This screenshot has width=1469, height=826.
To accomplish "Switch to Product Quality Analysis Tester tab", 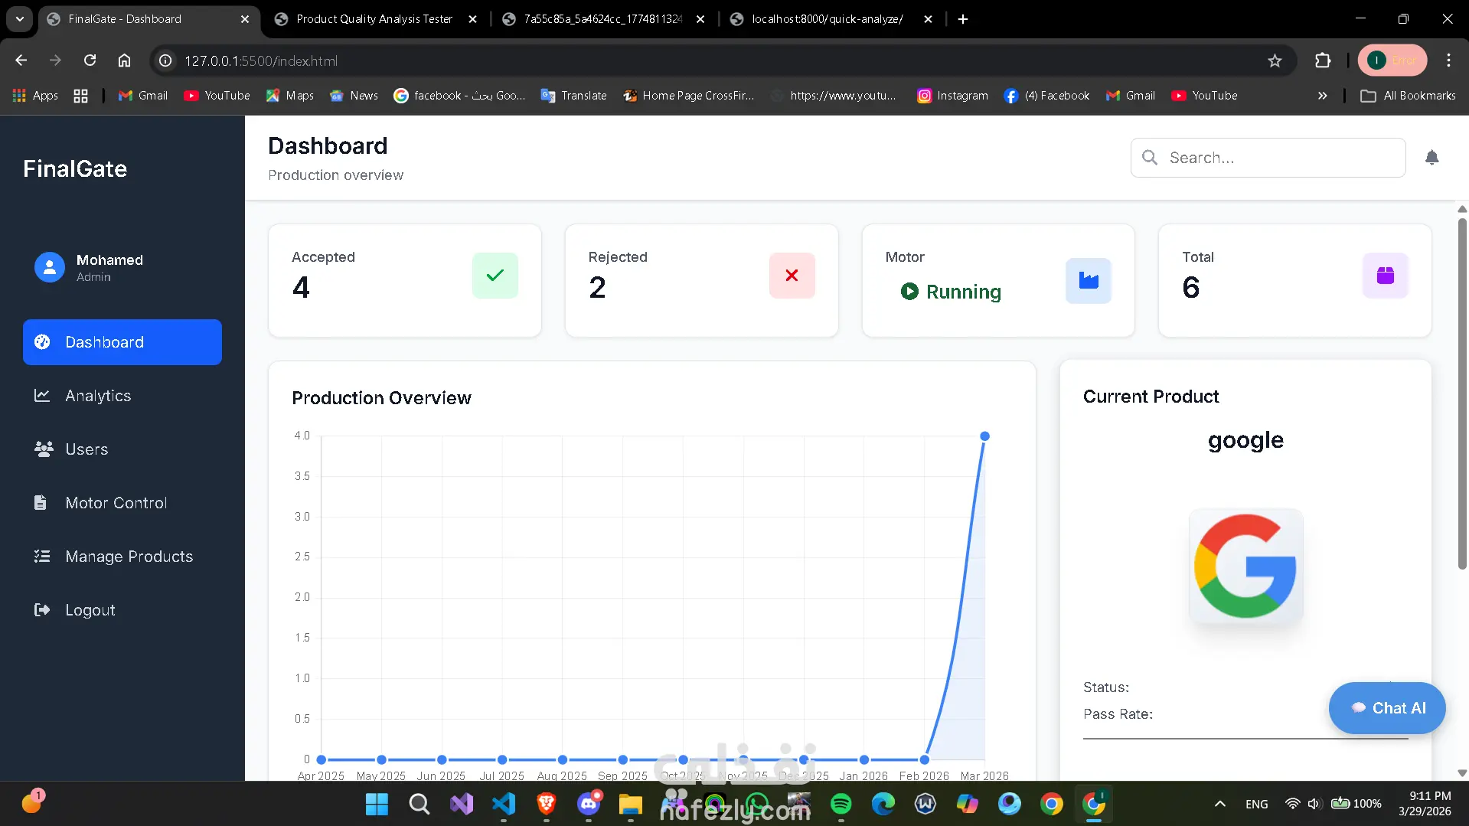I will 375,19.
